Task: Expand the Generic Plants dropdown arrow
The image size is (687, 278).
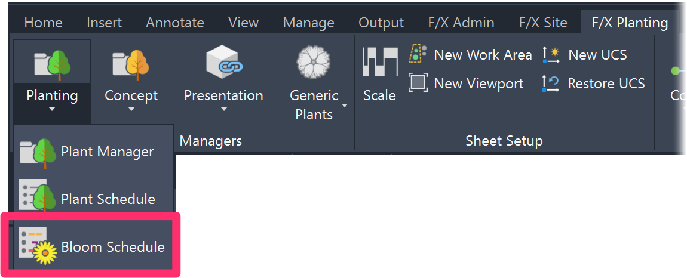Action: 345,106
